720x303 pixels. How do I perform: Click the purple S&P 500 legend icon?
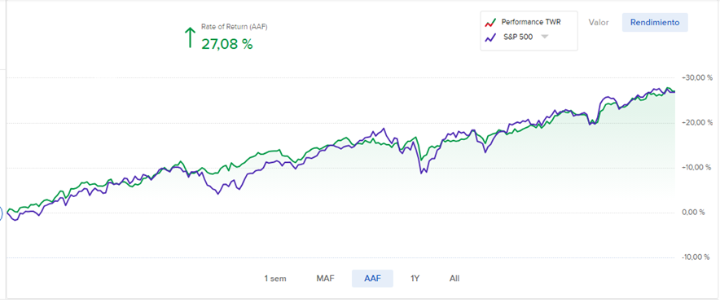point(491,37)
